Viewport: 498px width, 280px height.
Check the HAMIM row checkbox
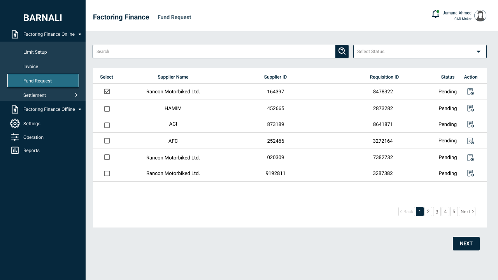(107, 109)
